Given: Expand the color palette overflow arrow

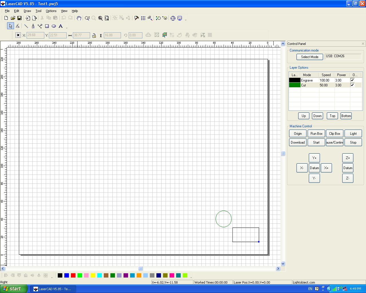Looking at the screenshot, I should coord(191,277).
